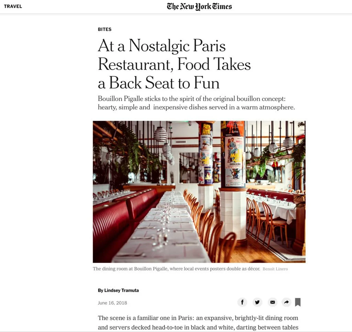Click the photo caption about events posters

tap(176, 269)
